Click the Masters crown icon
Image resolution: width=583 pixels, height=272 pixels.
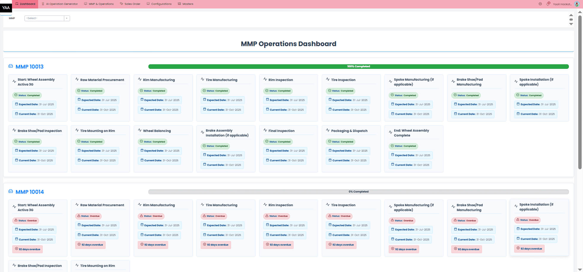[179, 4]
